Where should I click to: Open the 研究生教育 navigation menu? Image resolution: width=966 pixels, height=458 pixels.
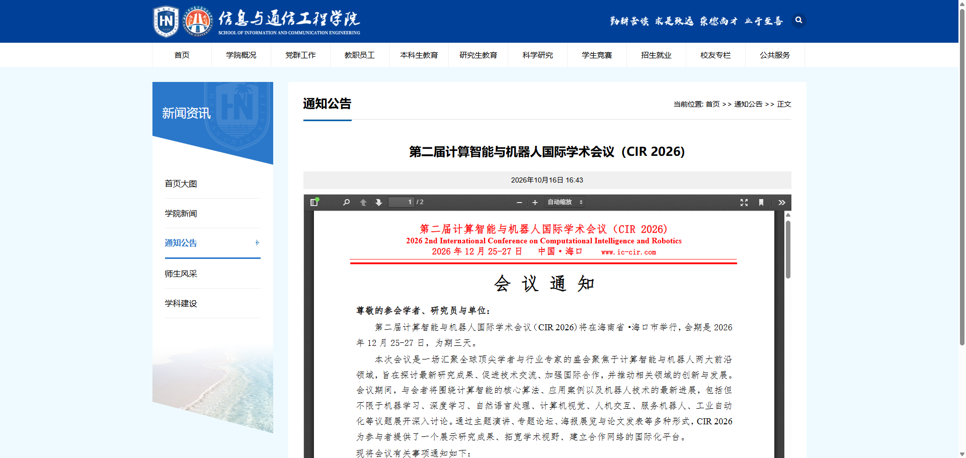(478, 55)
